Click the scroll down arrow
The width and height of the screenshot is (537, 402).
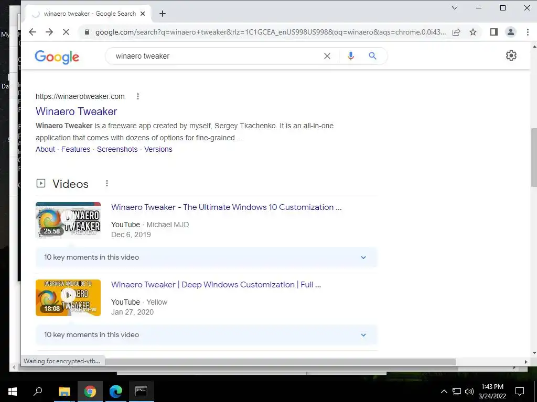(x=534, y=353)
